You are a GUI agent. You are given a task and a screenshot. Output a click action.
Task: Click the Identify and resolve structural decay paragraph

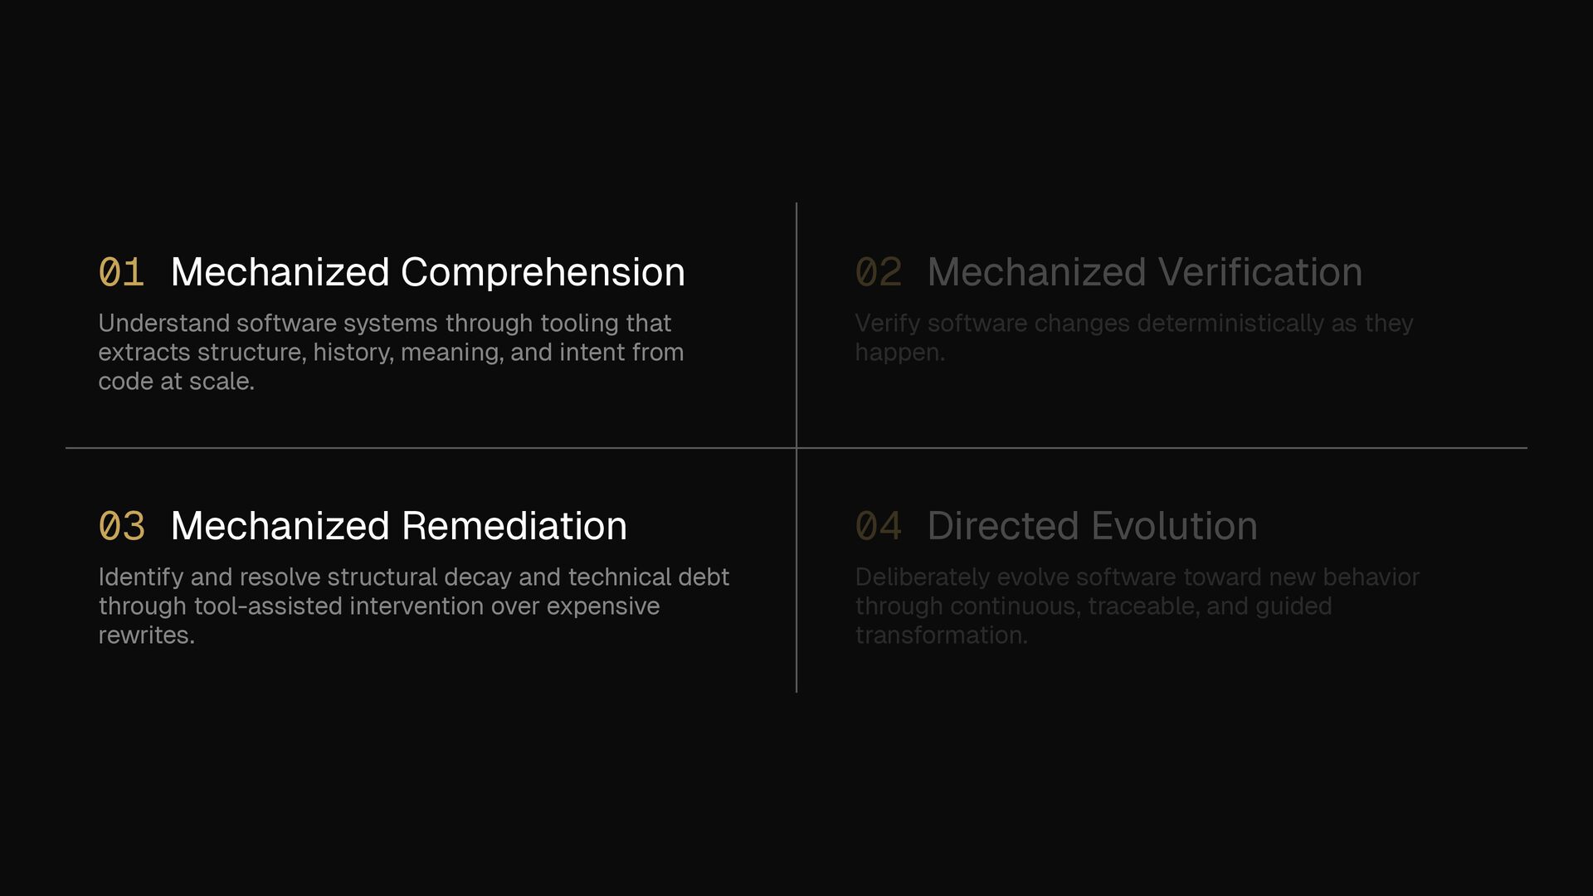414,606
